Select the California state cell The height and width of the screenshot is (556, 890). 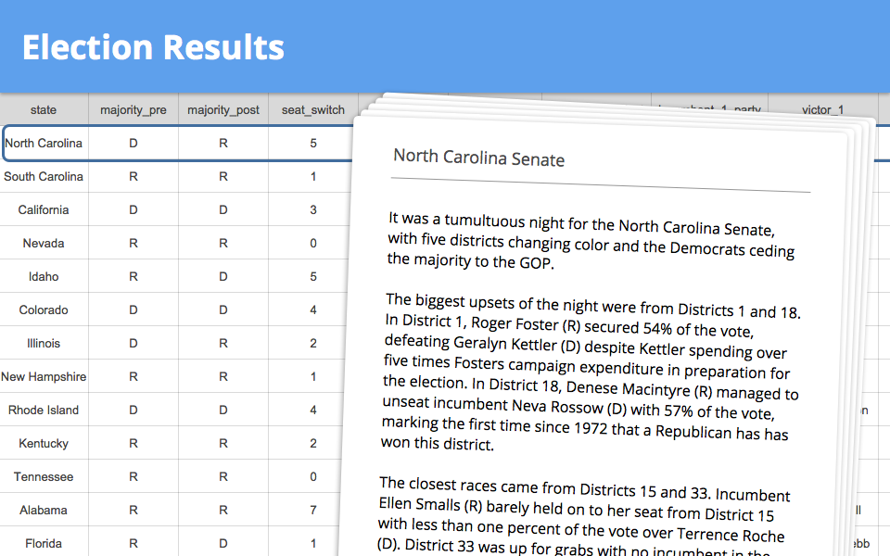pos(44,210)
